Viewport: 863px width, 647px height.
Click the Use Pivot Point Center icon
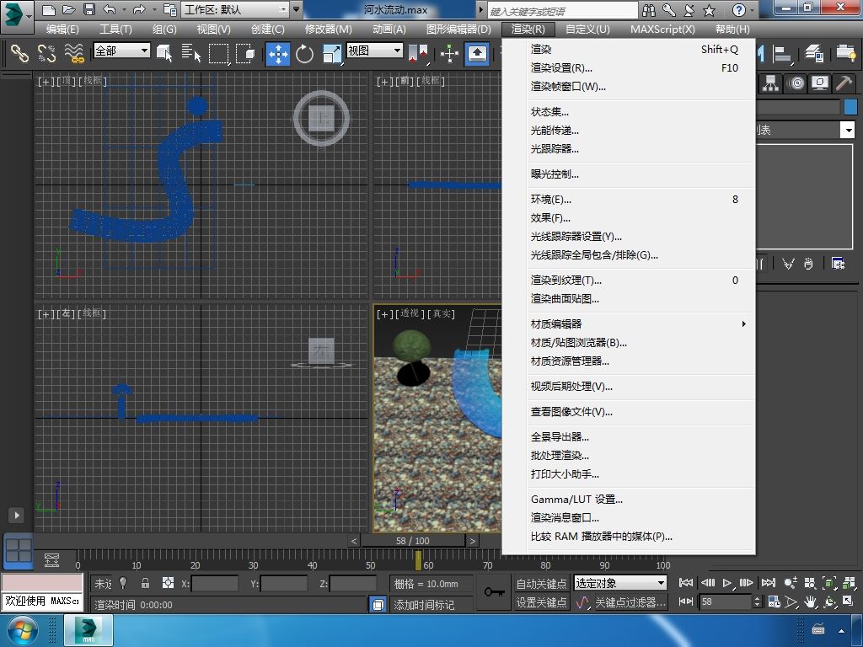point(418,53)
